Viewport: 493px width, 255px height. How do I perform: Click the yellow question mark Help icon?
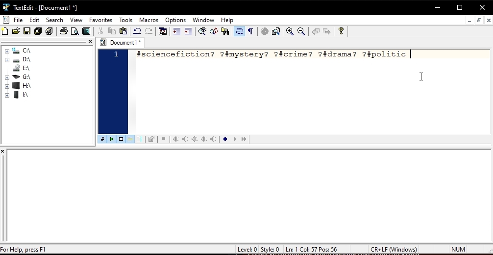pyautogui.click(x=341, y=31)
